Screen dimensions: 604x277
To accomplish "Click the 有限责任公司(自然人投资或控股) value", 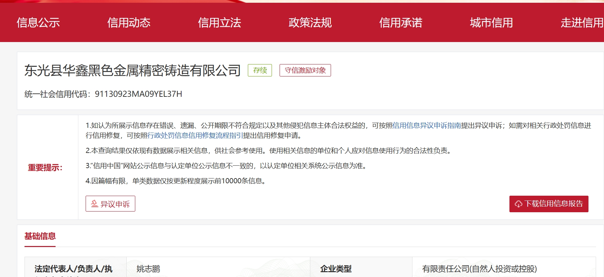I will pos(479,269).
